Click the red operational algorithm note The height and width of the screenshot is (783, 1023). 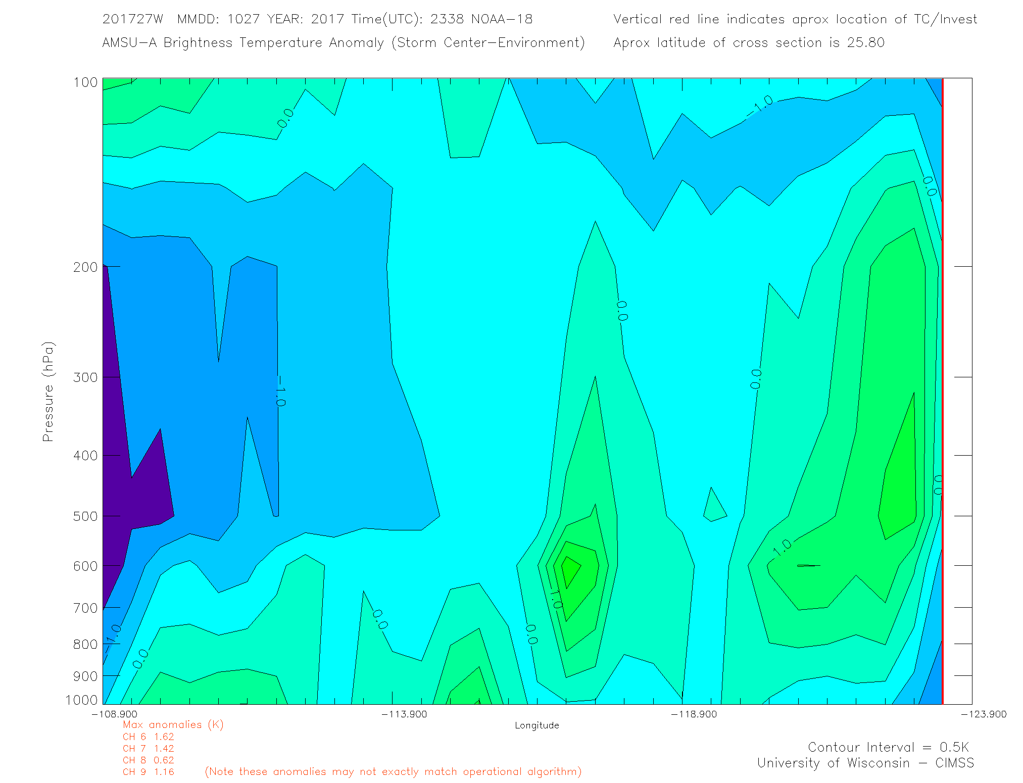click(x=393, y=772)
